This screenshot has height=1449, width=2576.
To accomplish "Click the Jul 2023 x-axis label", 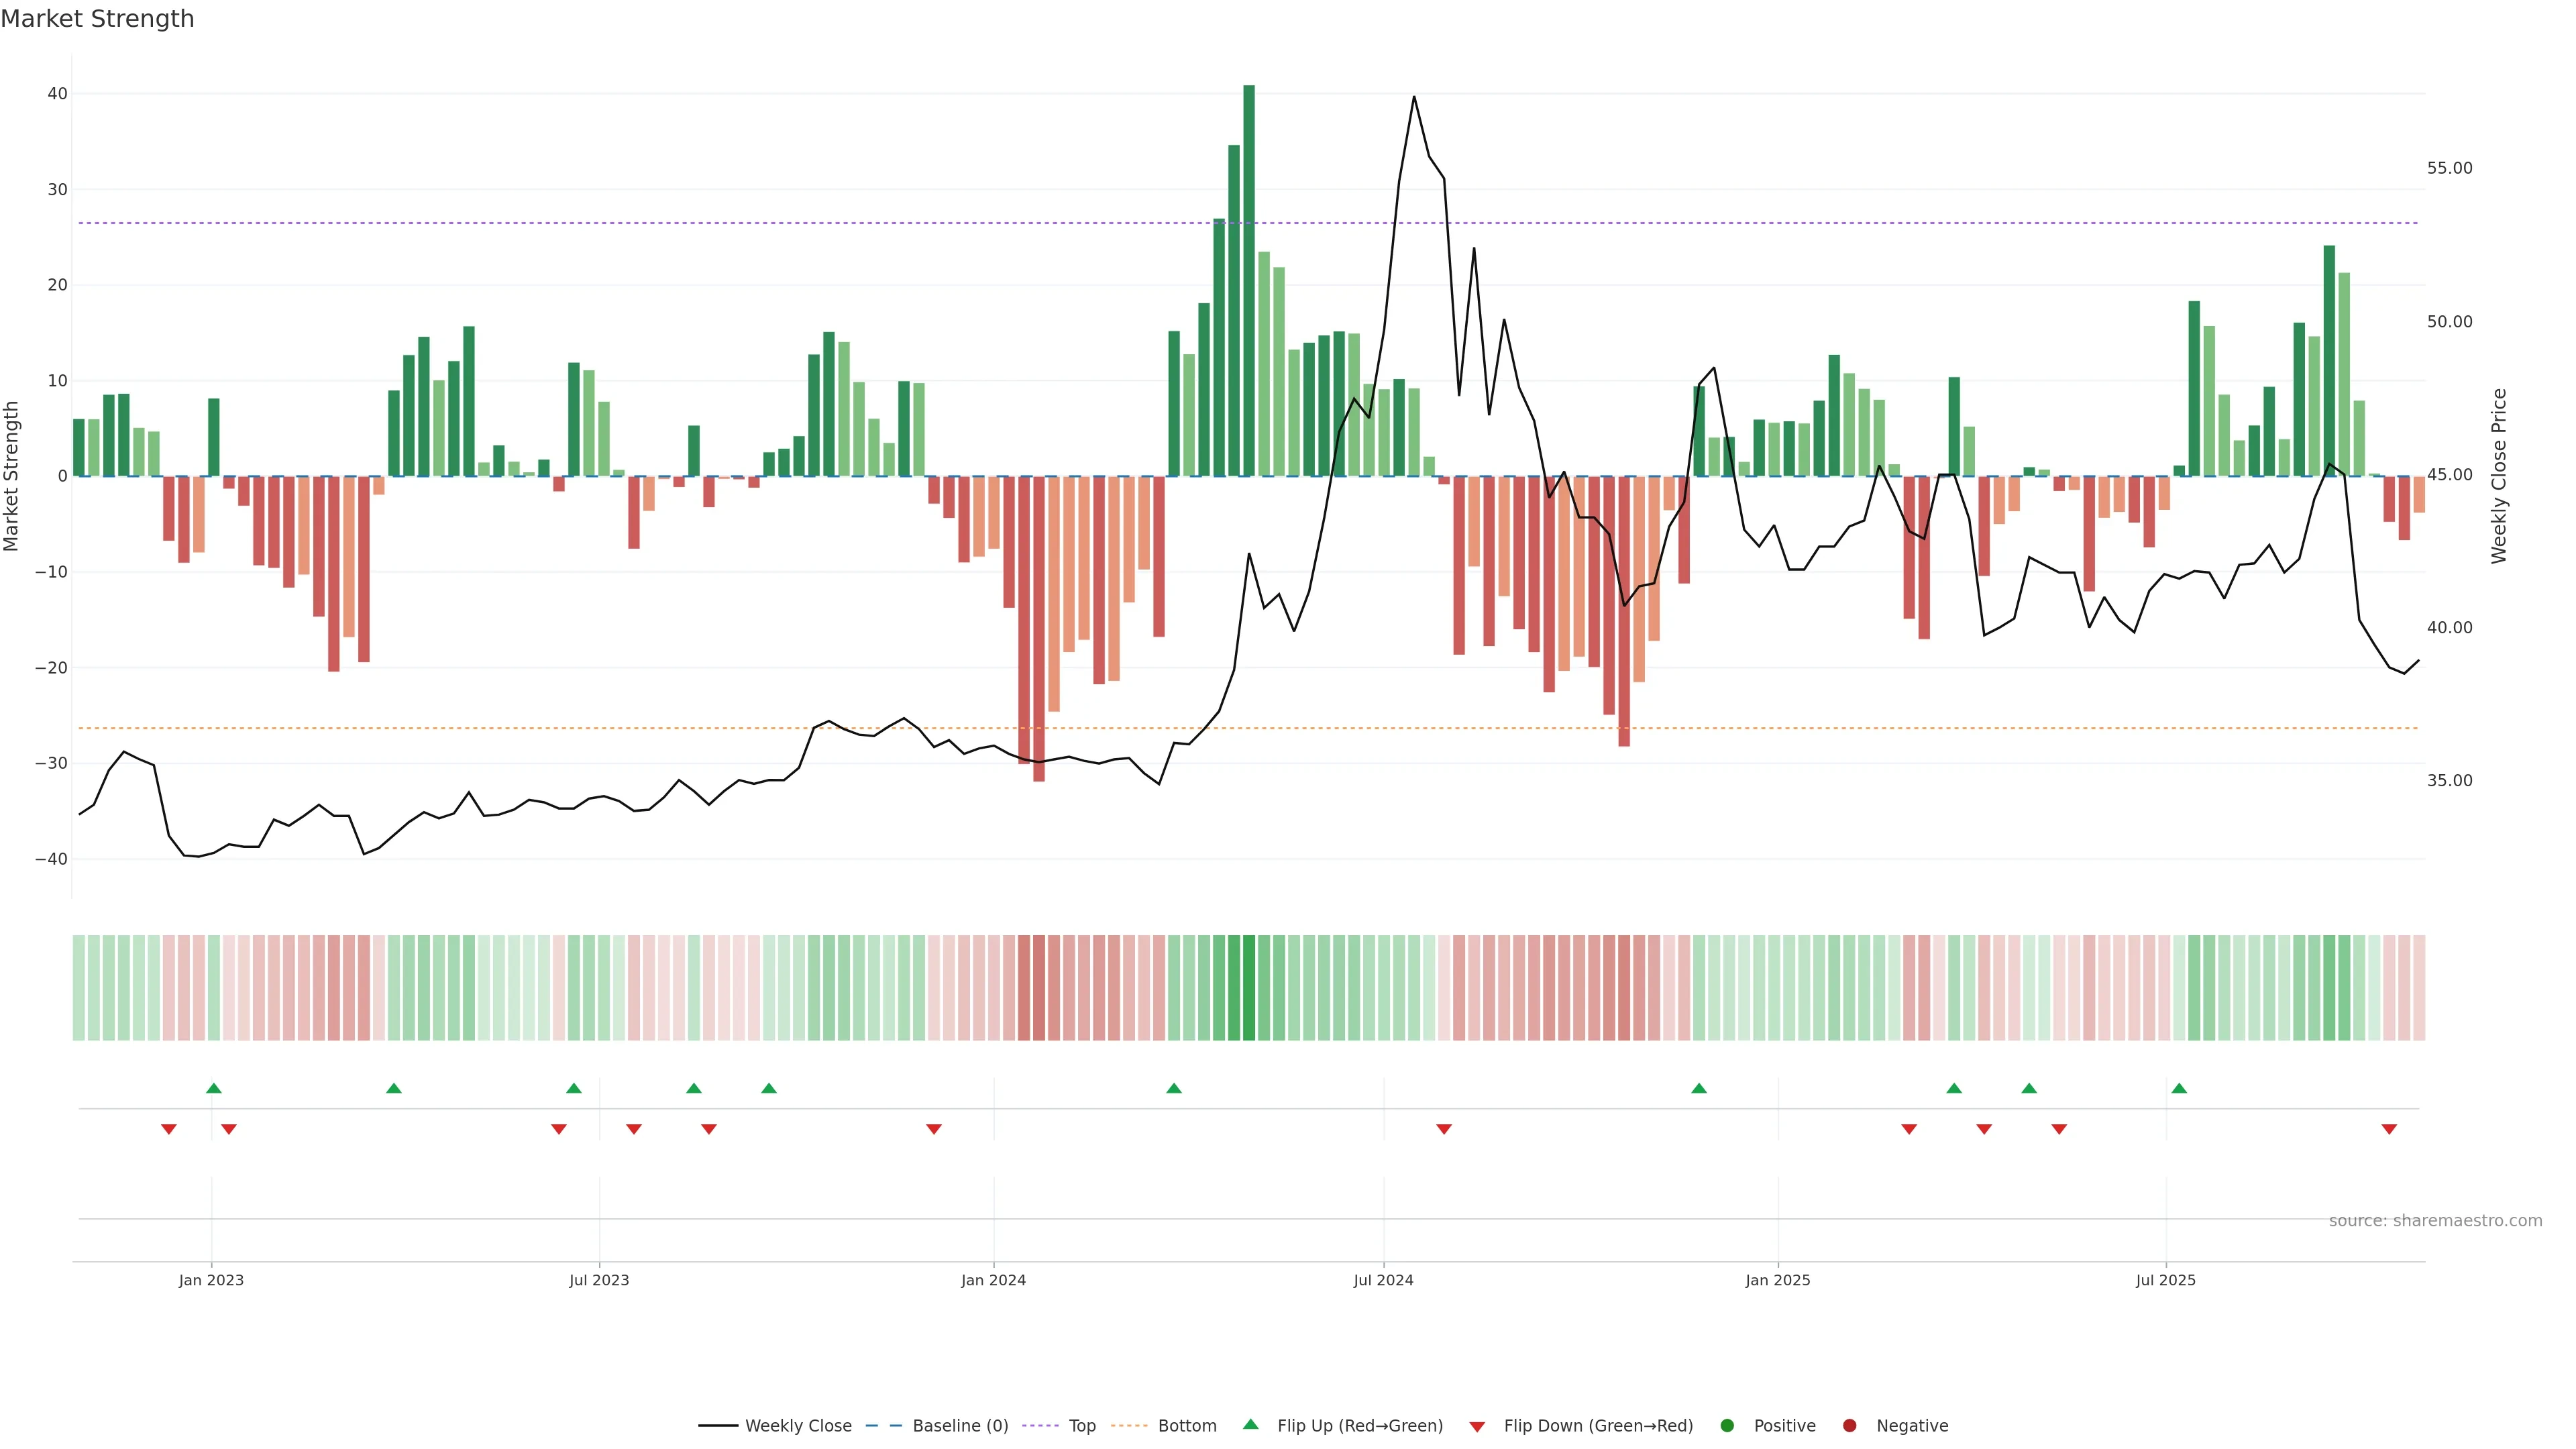I will click(599, 1280).
